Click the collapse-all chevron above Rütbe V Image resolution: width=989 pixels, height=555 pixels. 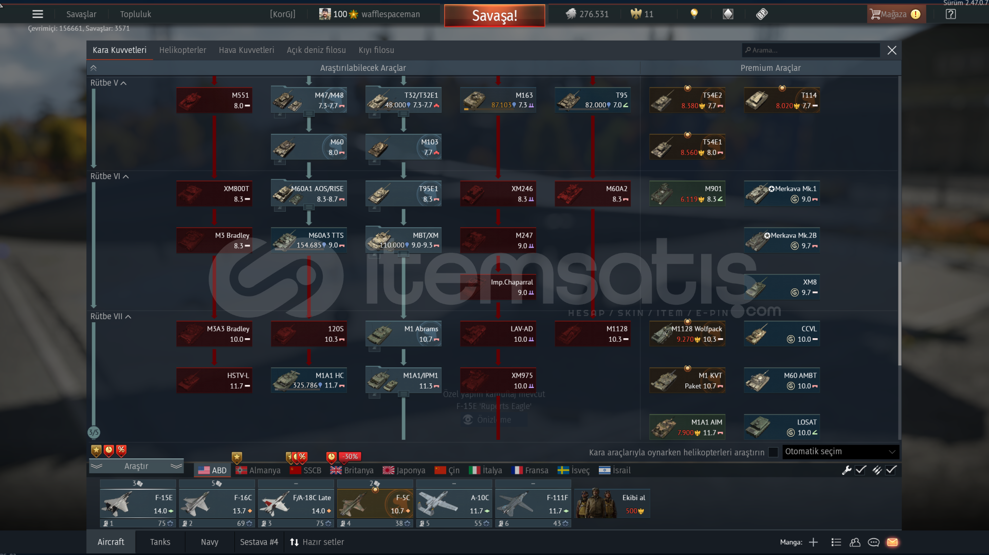click(94, 68)
